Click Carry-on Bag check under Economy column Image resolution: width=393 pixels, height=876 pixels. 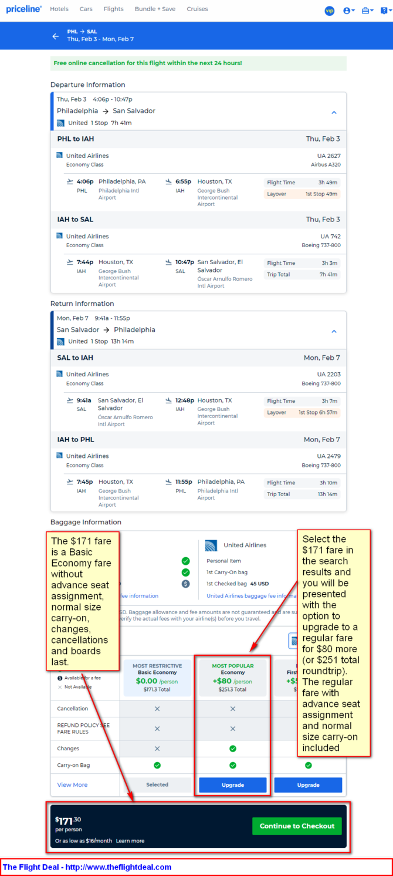[233, 766]
